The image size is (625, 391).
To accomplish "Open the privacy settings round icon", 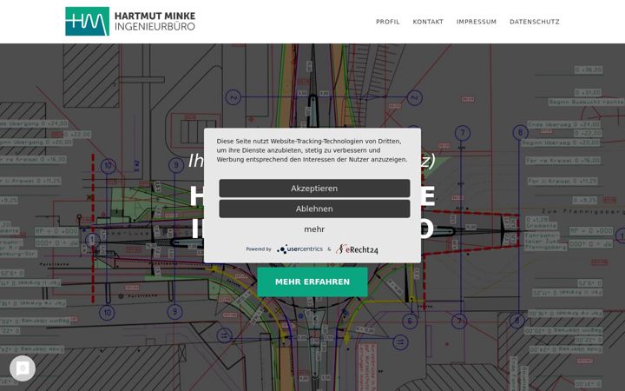I will coord(23,368).
